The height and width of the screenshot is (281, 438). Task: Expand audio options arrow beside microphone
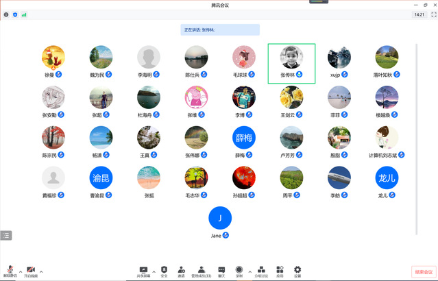[20, 271]
